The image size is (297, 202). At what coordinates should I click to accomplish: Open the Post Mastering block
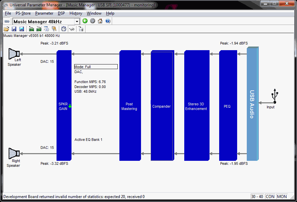(129, 106)
